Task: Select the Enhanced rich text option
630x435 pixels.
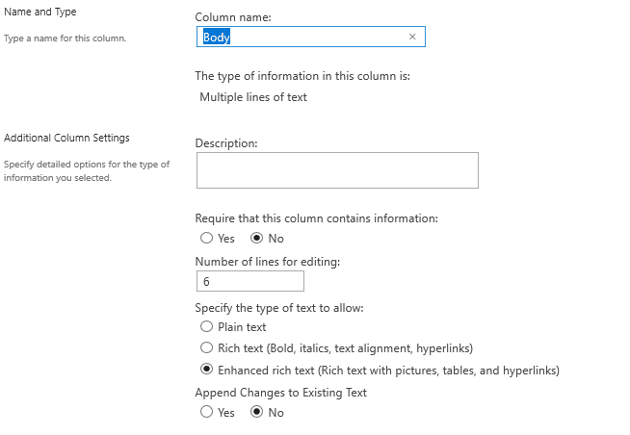Action: (x=206, y=370)
